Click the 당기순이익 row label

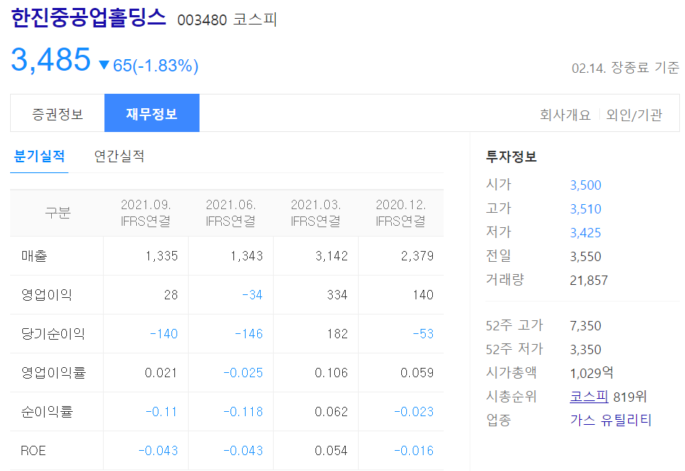(x=53, y=334)
